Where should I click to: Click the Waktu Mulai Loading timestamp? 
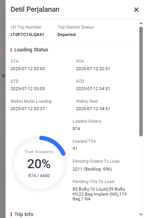28,109
